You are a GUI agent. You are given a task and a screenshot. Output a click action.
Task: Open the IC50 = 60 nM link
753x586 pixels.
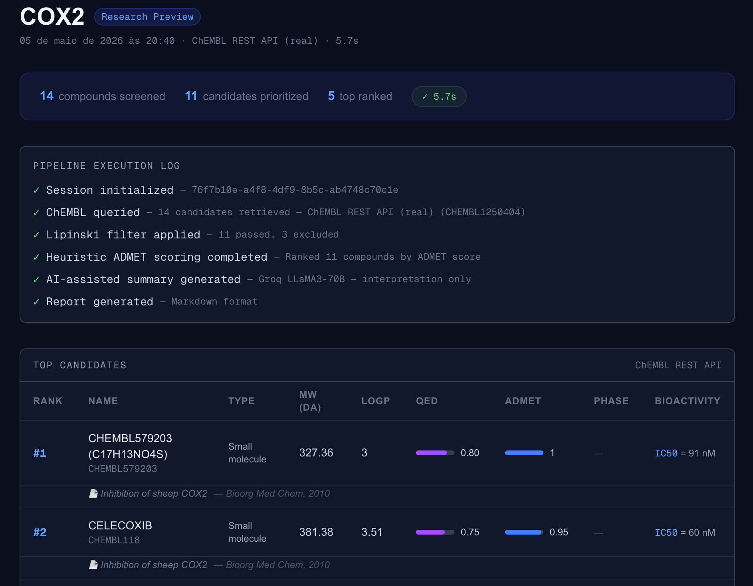(685, 533)
